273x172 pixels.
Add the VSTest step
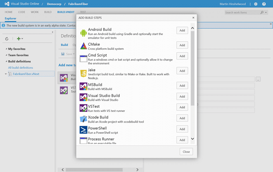(x=182, y=107)
